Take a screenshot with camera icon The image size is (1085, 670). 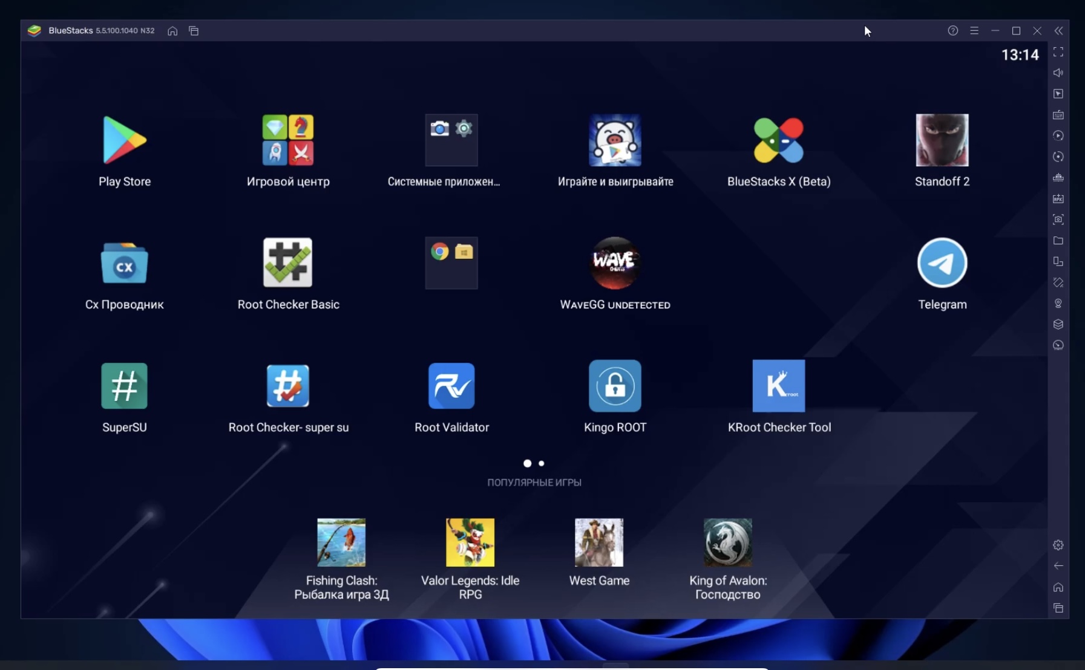[x=1058, y=220]
